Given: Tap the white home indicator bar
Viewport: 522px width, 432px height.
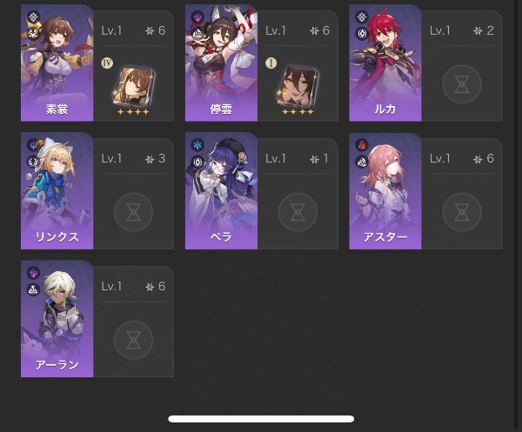Looking at the screenshot, I should pyautogui.click(x=261, y=419).
